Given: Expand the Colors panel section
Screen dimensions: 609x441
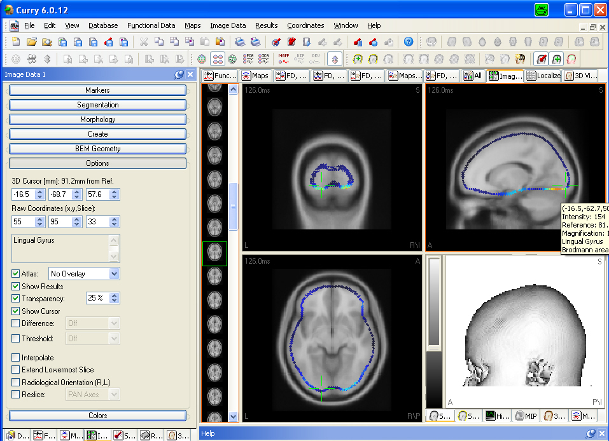Looking at the screenshot, I should 97,416.
